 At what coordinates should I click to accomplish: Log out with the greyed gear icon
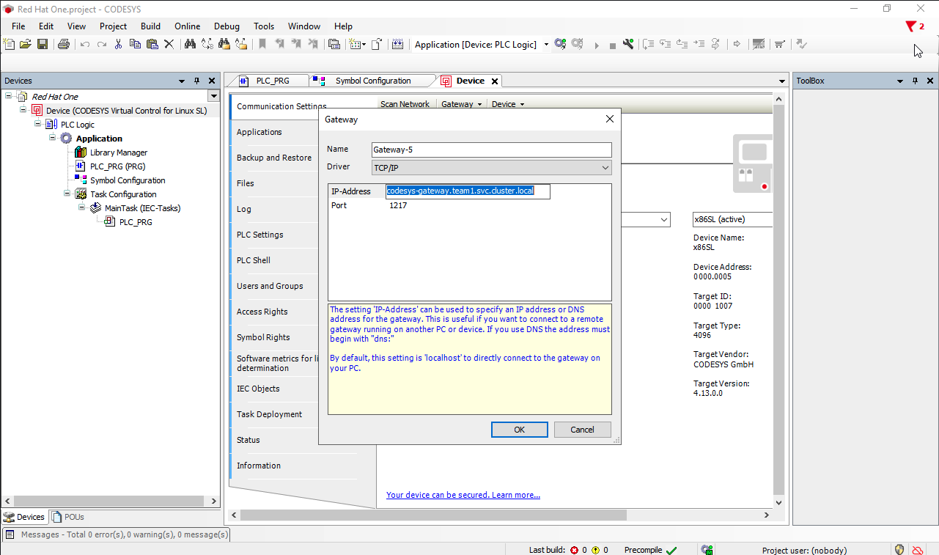click(577, 44)
